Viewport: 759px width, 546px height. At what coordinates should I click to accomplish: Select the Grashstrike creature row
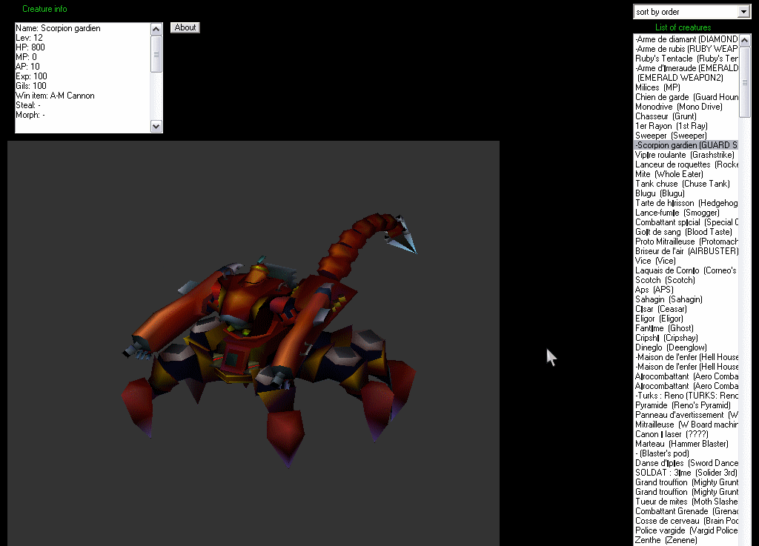tap(686, 155)
